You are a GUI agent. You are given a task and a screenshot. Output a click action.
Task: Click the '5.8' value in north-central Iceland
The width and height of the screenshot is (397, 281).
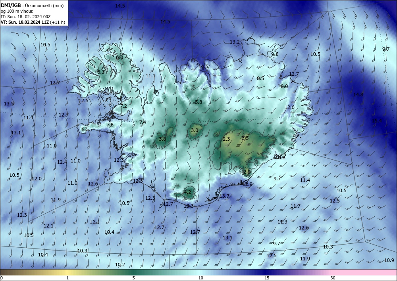198,102
